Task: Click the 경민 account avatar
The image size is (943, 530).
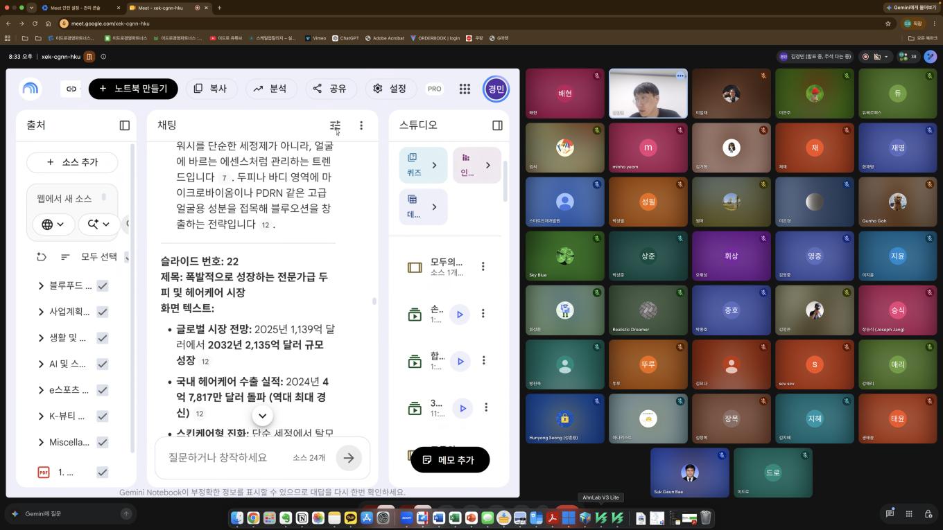Action: [x=496, y=89]
